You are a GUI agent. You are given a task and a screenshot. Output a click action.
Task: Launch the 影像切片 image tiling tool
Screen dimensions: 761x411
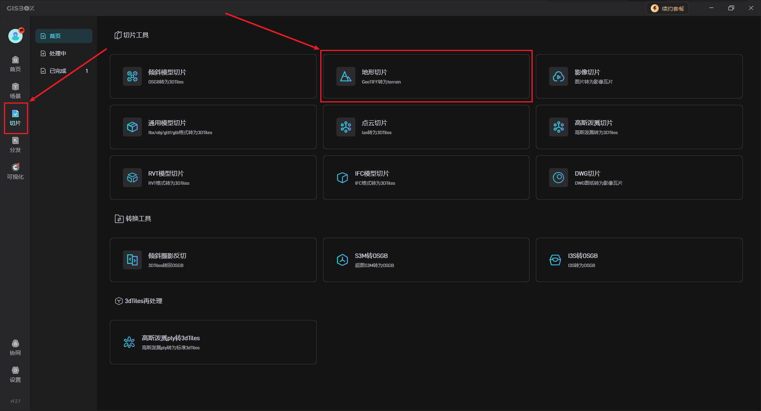point(639,76)
